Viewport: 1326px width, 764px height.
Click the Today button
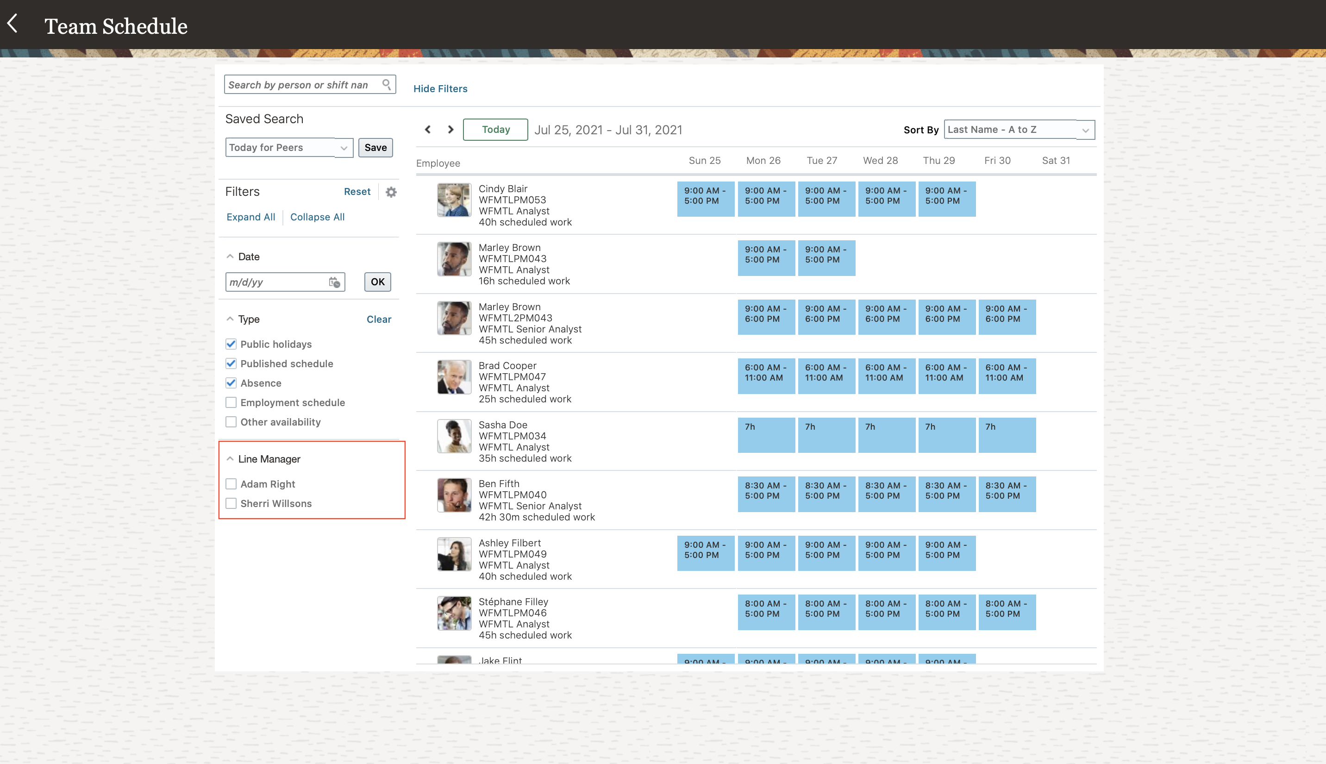tap(494, 129)
